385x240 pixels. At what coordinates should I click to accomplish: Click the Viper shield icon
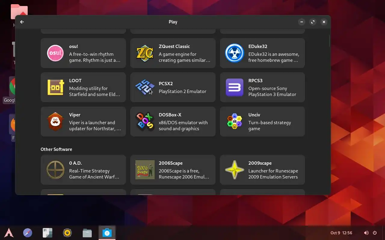point(55,121)
